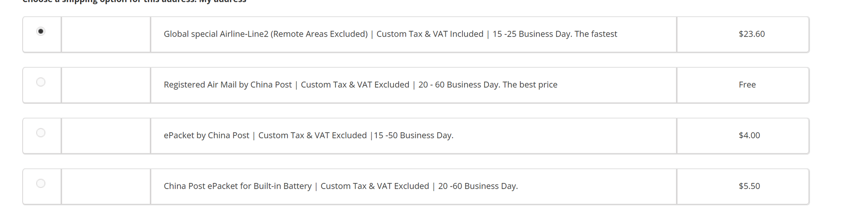Select the Global special Airline-Line2 radio button

pyautogui.click(x=41, y=32)
